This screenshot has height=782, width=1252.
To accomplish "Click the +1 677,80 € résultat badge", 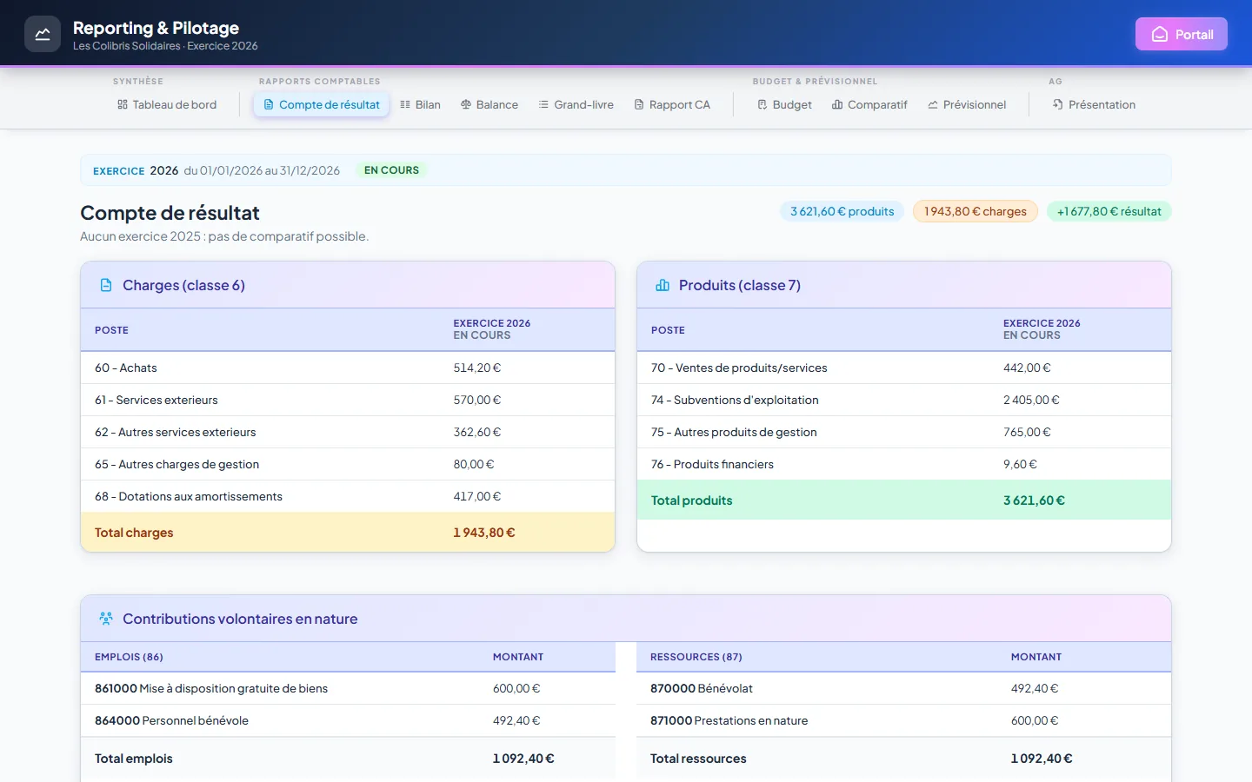I will pyautogui.click(x=1109, y=211).
